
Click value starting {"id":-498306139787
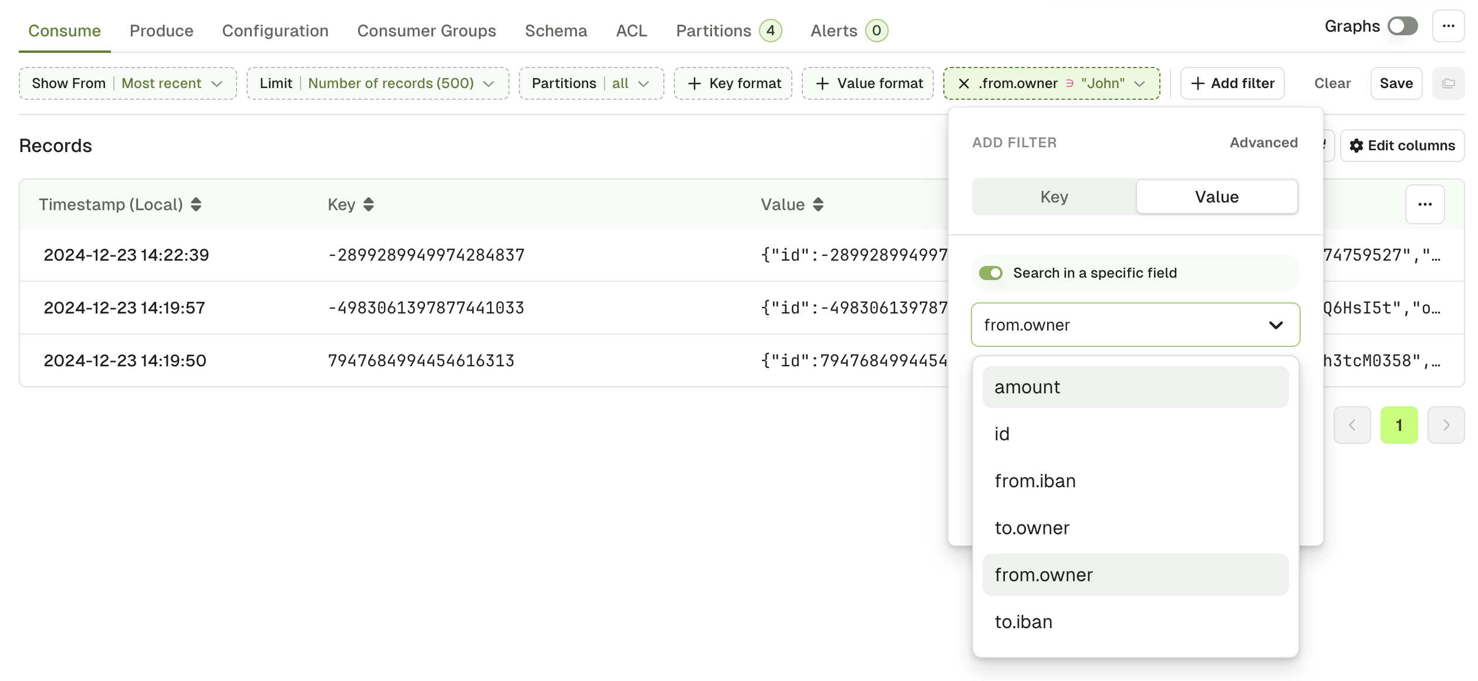[855, 308]
